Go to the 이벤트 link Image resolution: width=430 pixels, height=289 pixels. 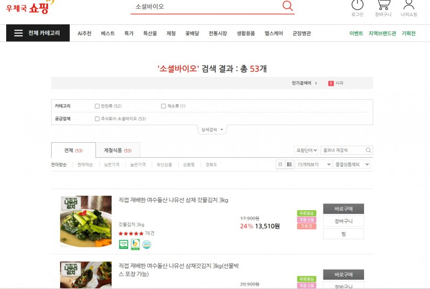356,33
